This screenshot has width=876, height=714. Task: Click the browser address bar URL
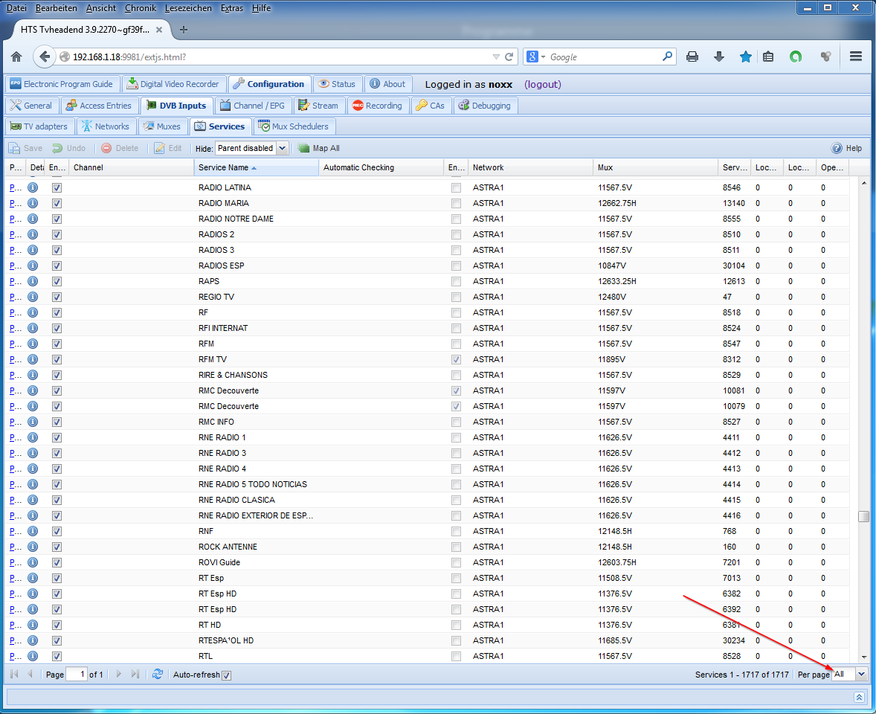pyautogui.click(x=129, y=57)
